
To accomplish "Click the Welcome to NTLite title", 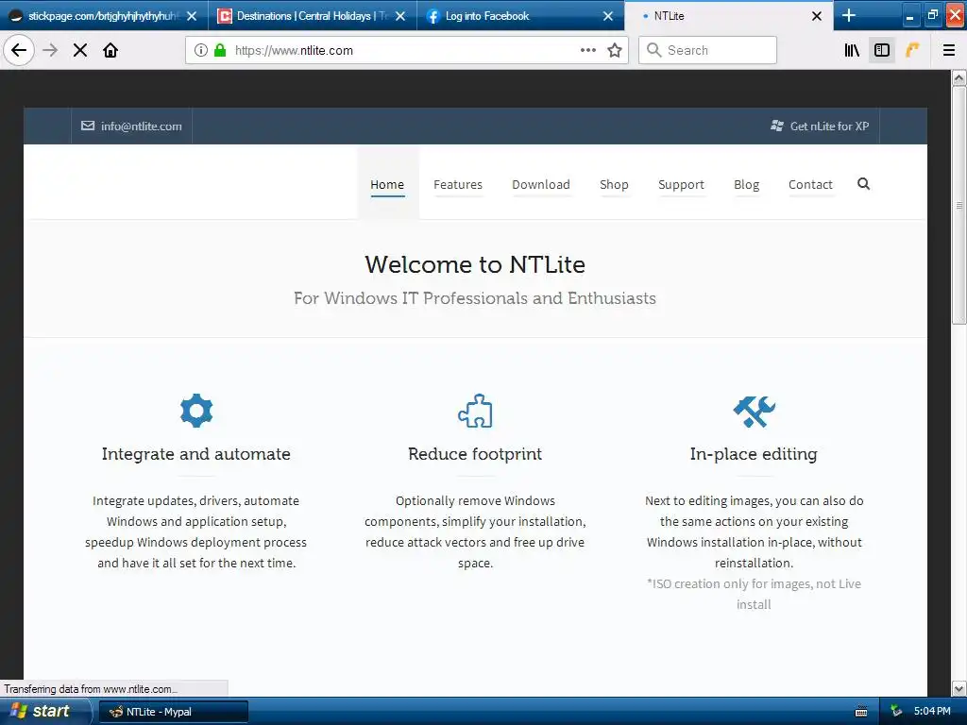I will pos(475,264).
